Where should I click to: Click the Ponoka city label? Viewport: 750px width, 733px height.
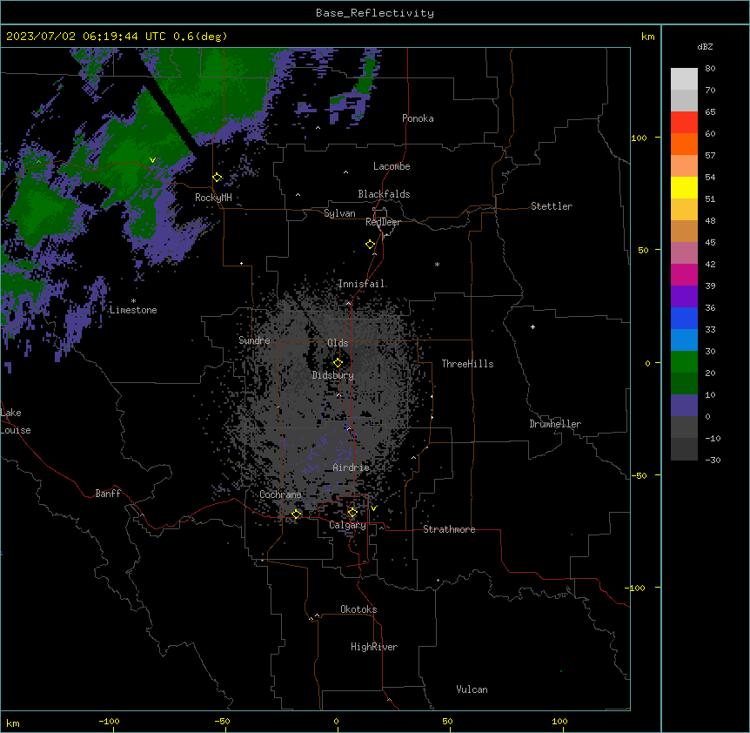coord(418,118)
